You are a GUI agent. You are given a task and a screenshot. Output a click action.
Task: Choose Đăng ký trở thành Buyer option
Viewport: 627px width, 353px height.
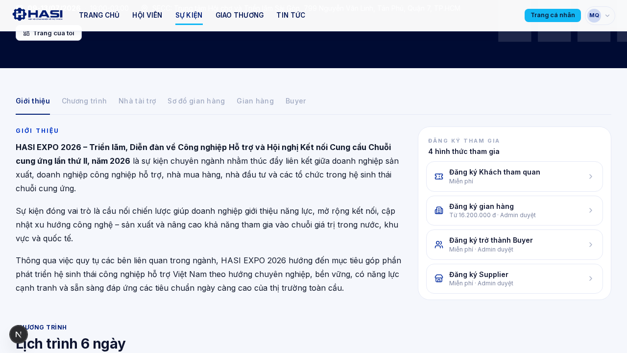[514, 245]
